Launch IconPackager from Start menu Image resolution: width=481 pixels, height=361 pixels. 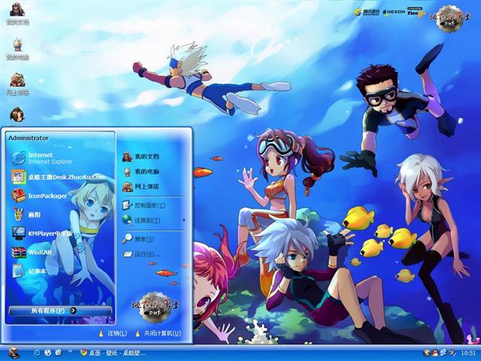click(39, 196)
